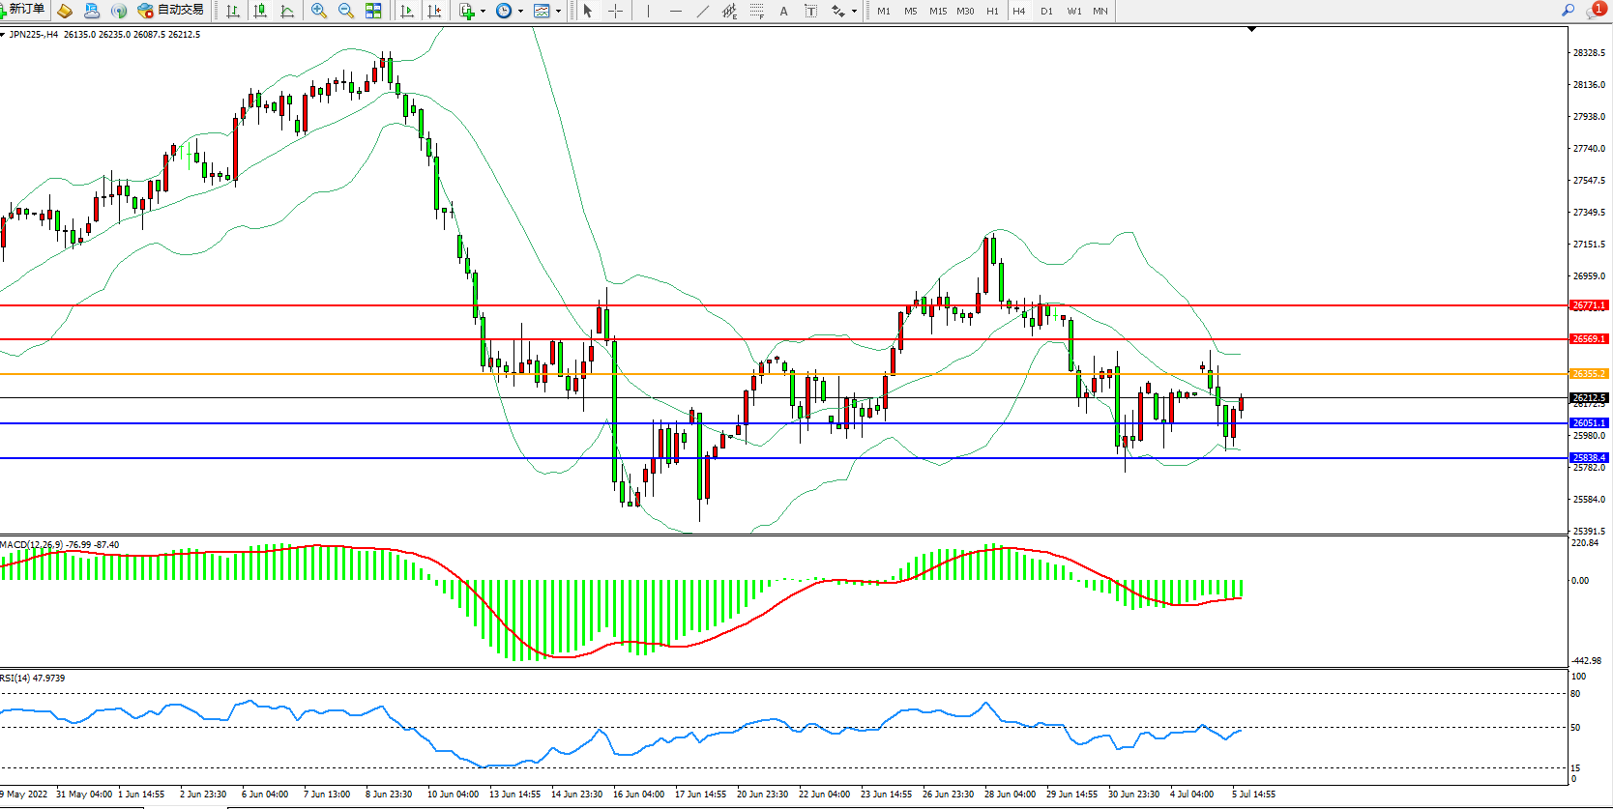
Task: Tile chart windows with the grid icon
Action: [x=373, y=11]
